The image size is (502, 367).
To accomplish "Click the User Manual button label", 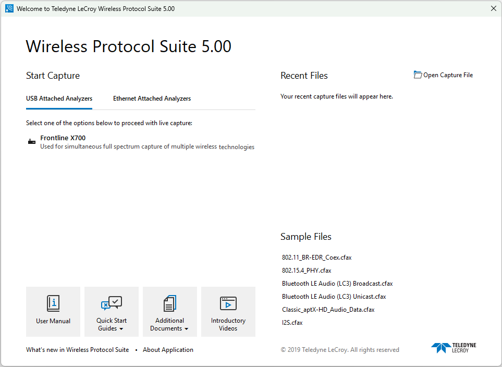I will click(x=53, y=321).
